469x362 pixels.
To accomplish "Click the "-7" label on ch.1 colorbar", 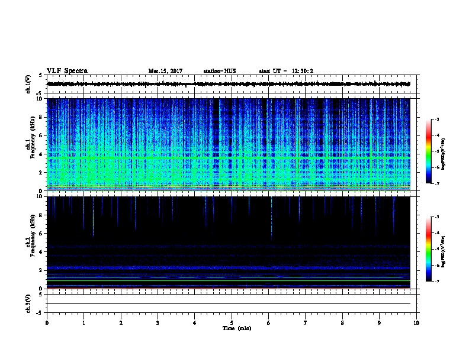I will [x=436, y=183].
